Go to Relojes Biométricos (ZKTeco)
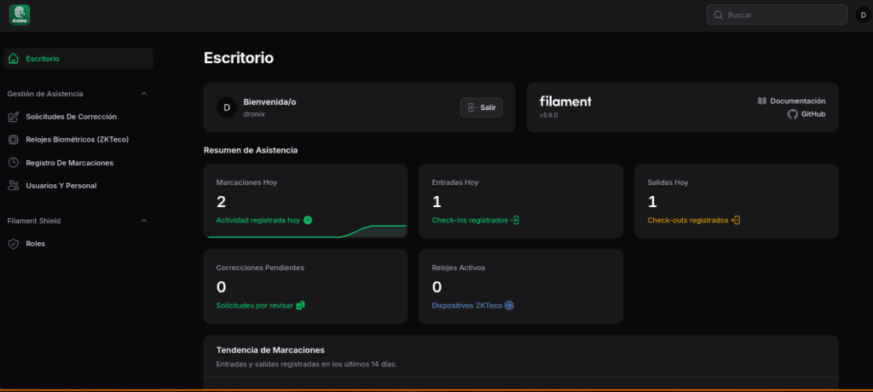 (x=78, y=140)
